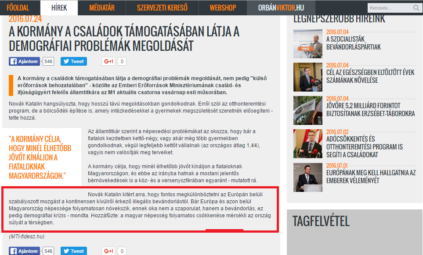Click the (MTI-fidesz.hu) source text
Screen dimensions: 423x255
[x=26, y=237]
